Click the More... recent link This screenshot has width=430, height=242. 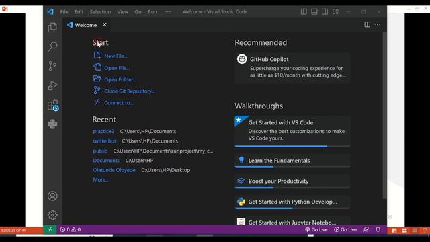coord(101,179)
